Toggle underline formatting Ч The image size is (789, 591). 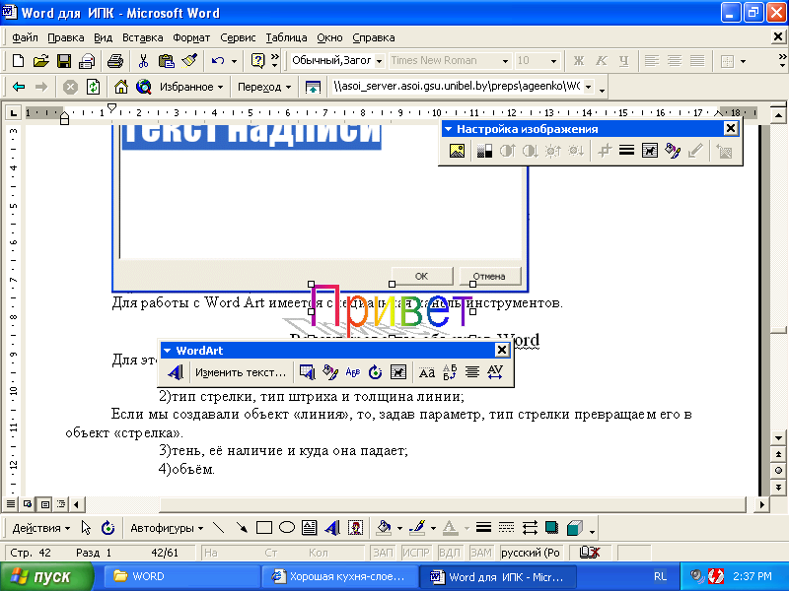(624, 61)
